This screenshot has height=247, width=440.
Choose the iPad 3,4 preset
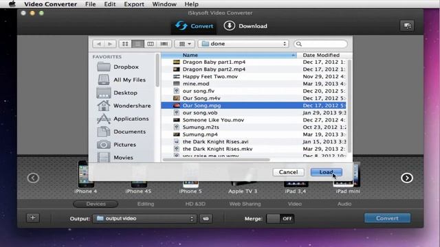point(296,187)
